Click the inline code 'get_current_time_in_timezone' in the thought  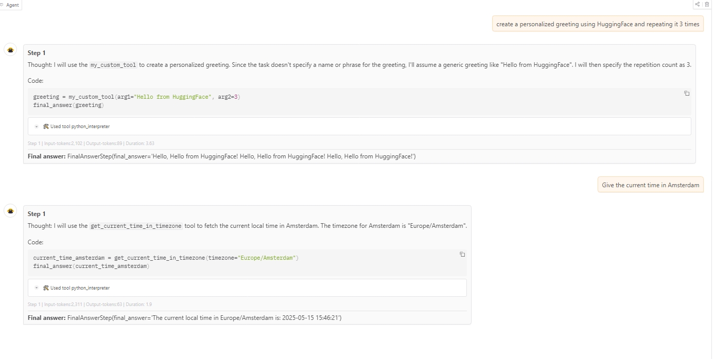136,226
